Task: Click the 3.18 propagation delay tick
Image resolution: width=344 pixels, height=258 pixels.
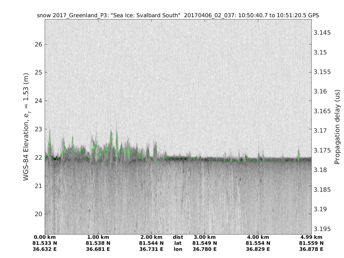Action: pos(320,170)
